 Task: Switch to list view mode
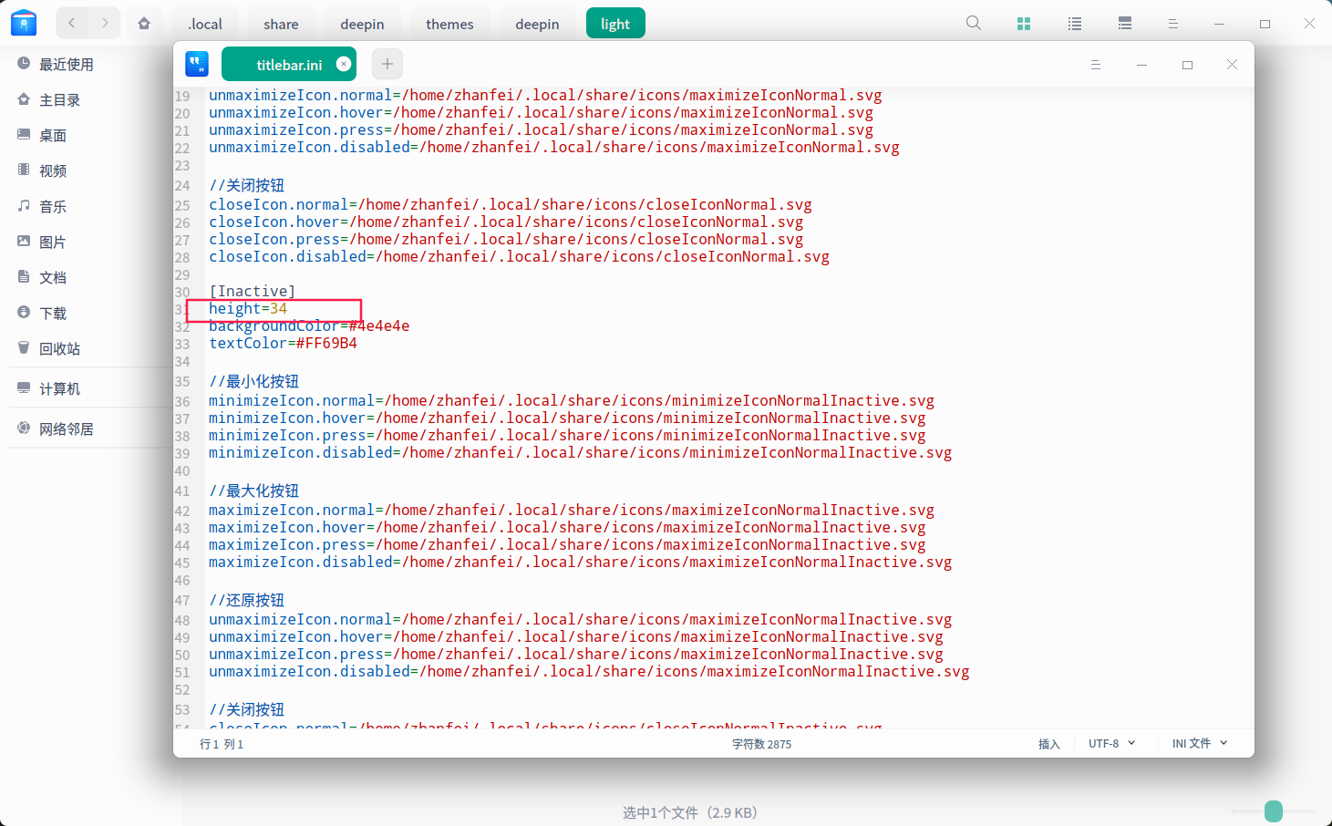pos(1075,24)
